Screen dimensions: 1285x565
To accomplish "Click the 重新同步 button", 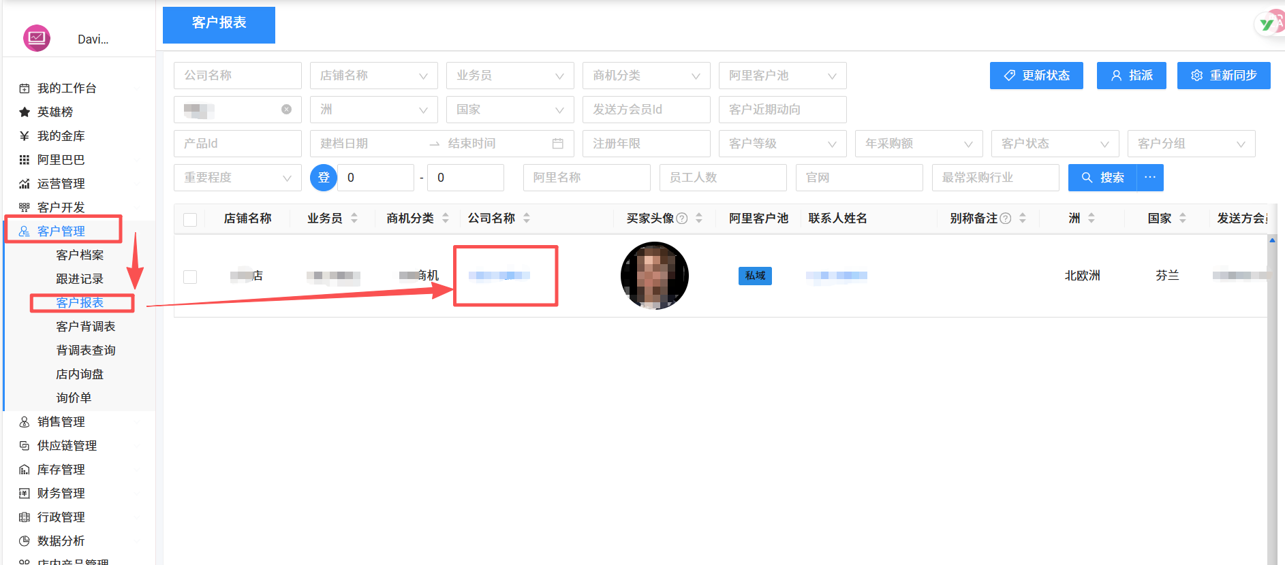I will pyautogui.click(x=1224, y=76).
